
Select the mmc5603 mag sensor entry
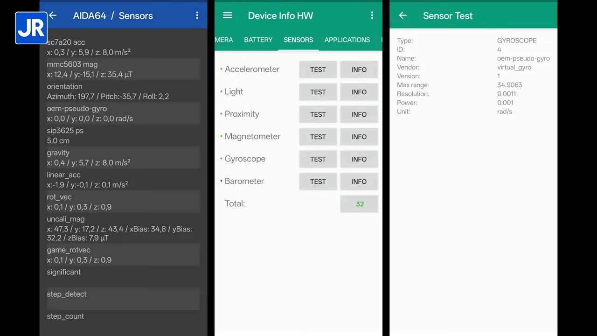pyautogui.click(x=123, y=69)
